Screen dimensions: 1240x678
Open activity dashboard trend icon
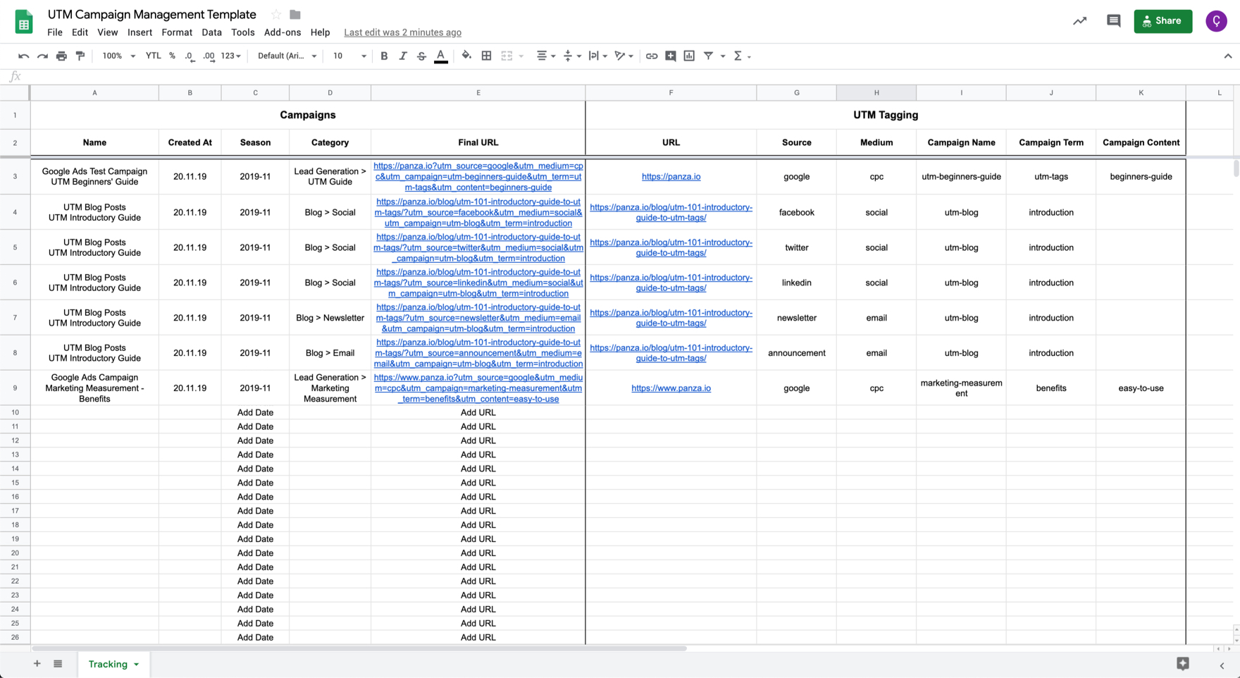(x=1079, y=21)
